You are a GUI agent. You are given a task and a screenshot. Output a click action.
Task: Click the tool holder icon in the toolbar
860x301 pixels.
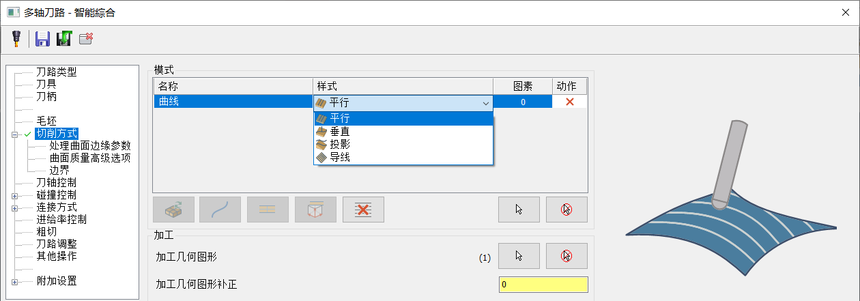tap(15, 39)
